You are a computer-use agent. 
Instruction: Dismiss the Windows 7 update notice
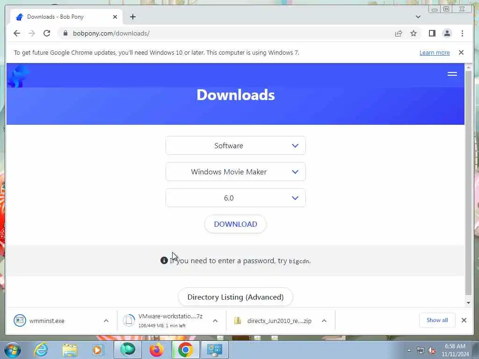coord(461,52)
